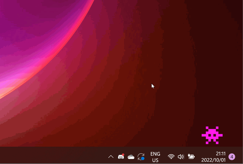
Task: Open the date 2022/10/01 calendar
Action: (213, 160)
